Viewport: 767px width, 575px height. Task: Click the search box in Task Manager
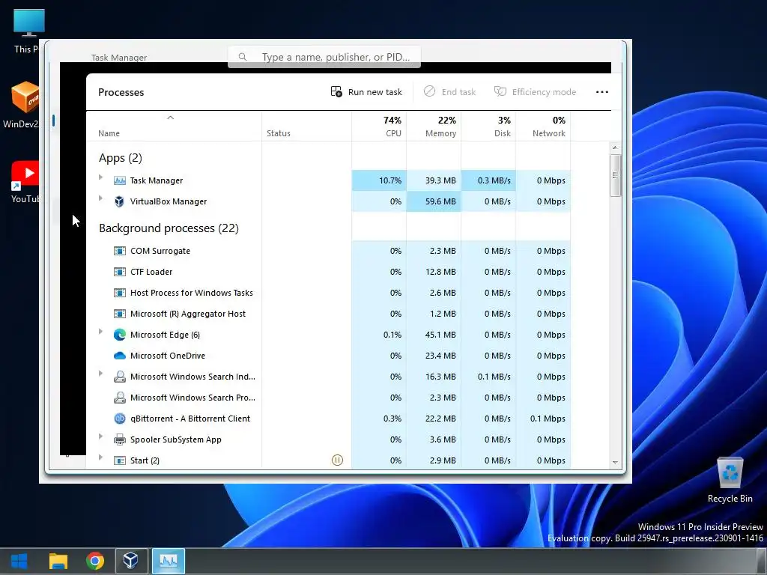tap(324, 57)
